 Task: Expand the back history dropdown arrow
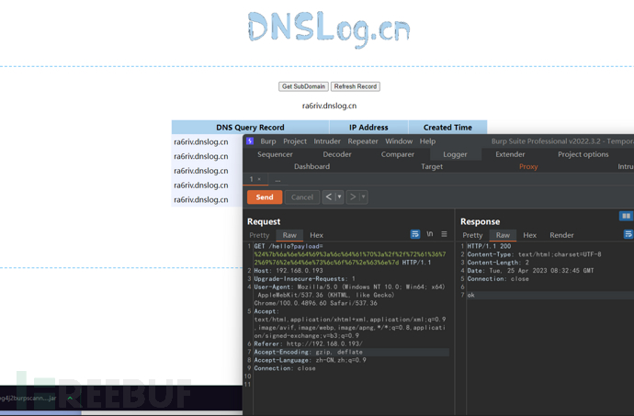(339, 197)
